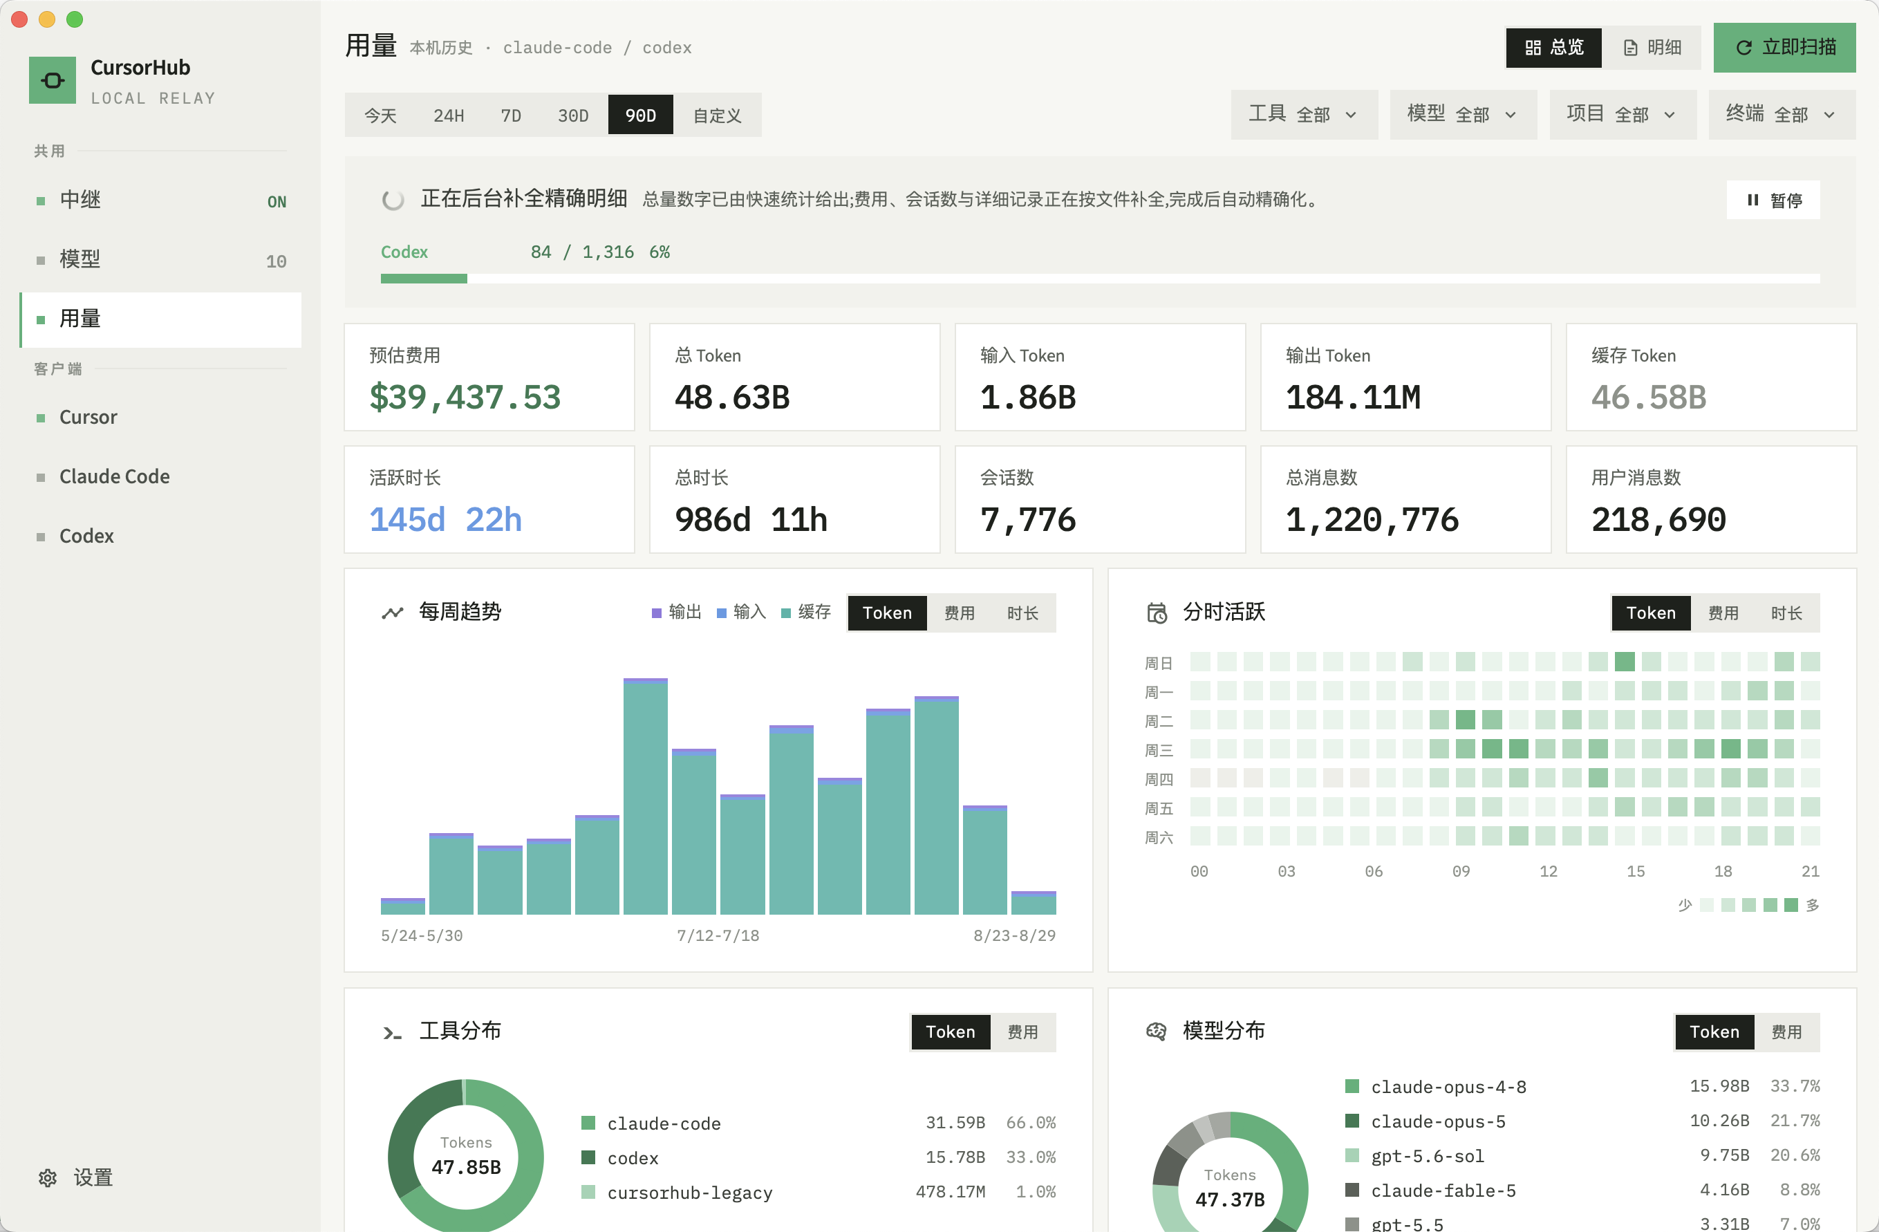This screenshot has width=1879, height=1232.
Task: Click the teal 缓存 legend swatch
Action: pos(785,613)
